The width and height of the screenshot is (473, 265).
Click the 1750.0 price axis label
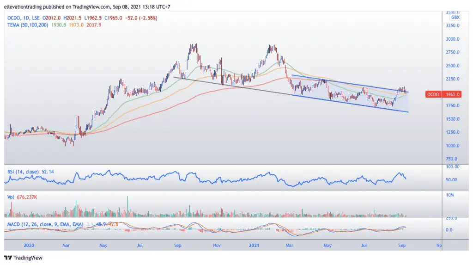(x=453, y=105)
